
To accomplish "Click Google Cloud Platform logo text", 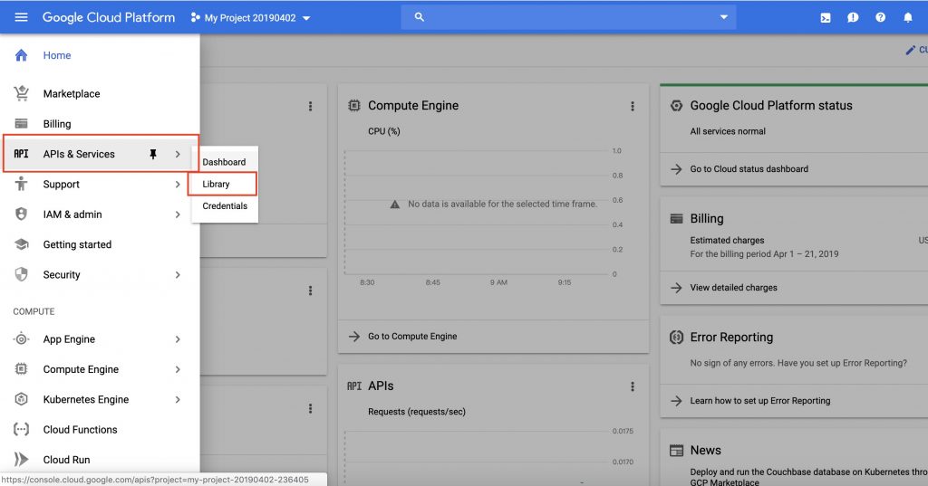I will (x=109, y=17).
